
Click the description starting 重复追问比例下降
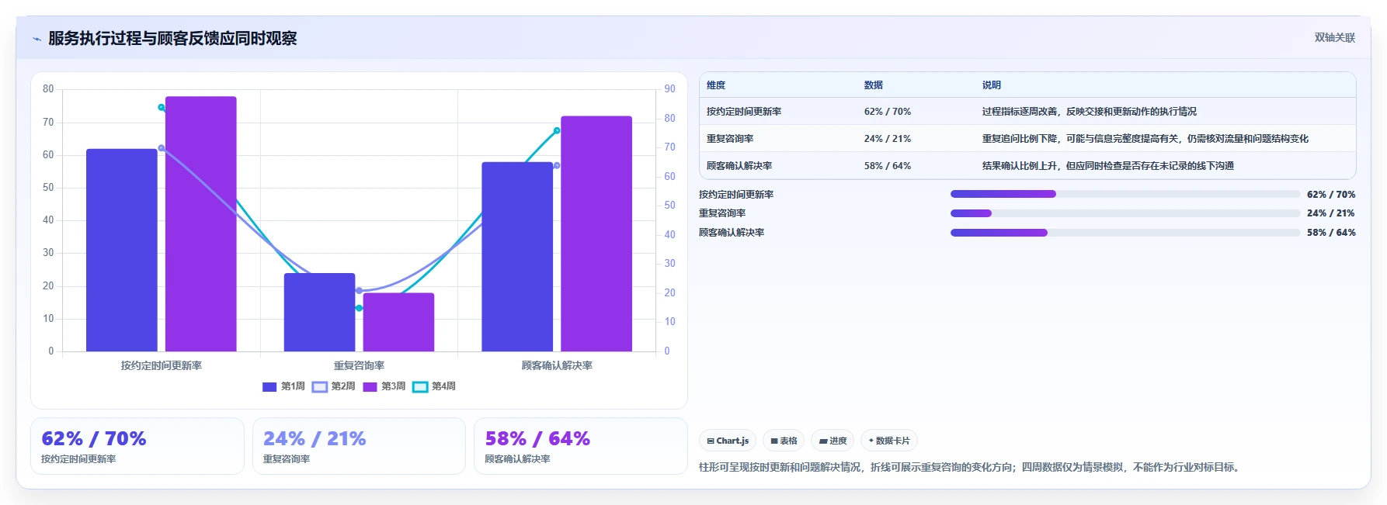tap(1145, 139)
